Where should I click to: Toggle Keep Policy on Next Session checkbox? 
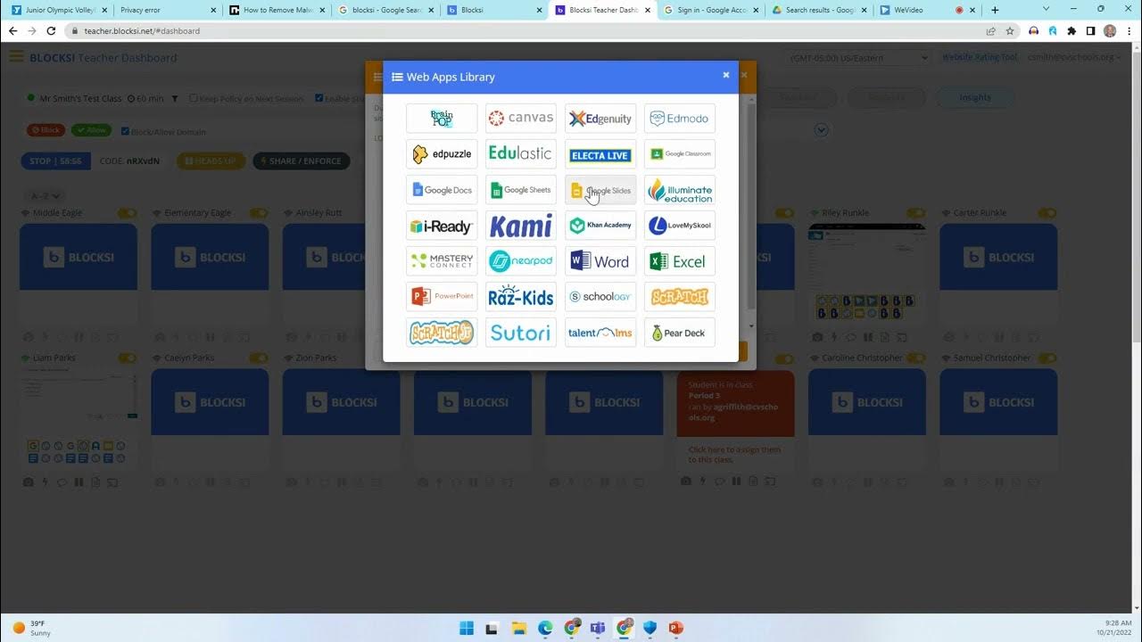[x=194, y=99]
